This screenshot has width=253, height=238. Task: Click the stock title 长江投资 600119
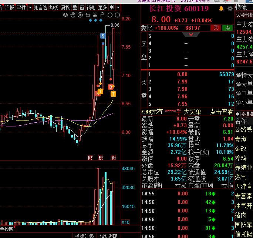point(179,9)
